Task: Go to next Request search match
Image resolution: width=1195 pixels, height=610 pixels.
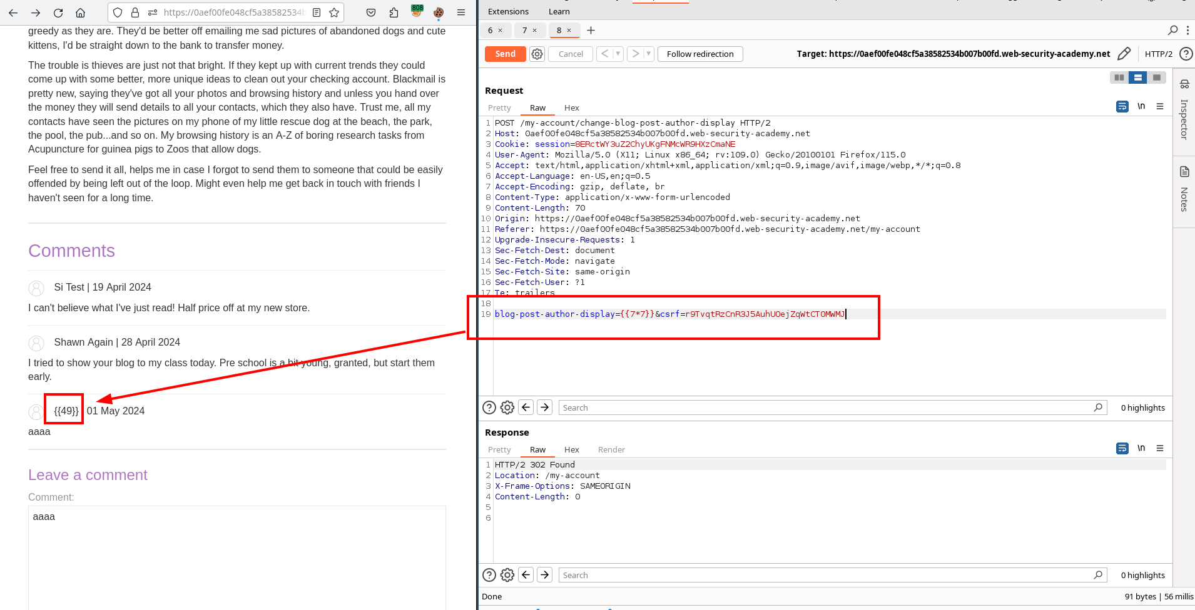Action: pyautogui.click(x=545, y=407)
